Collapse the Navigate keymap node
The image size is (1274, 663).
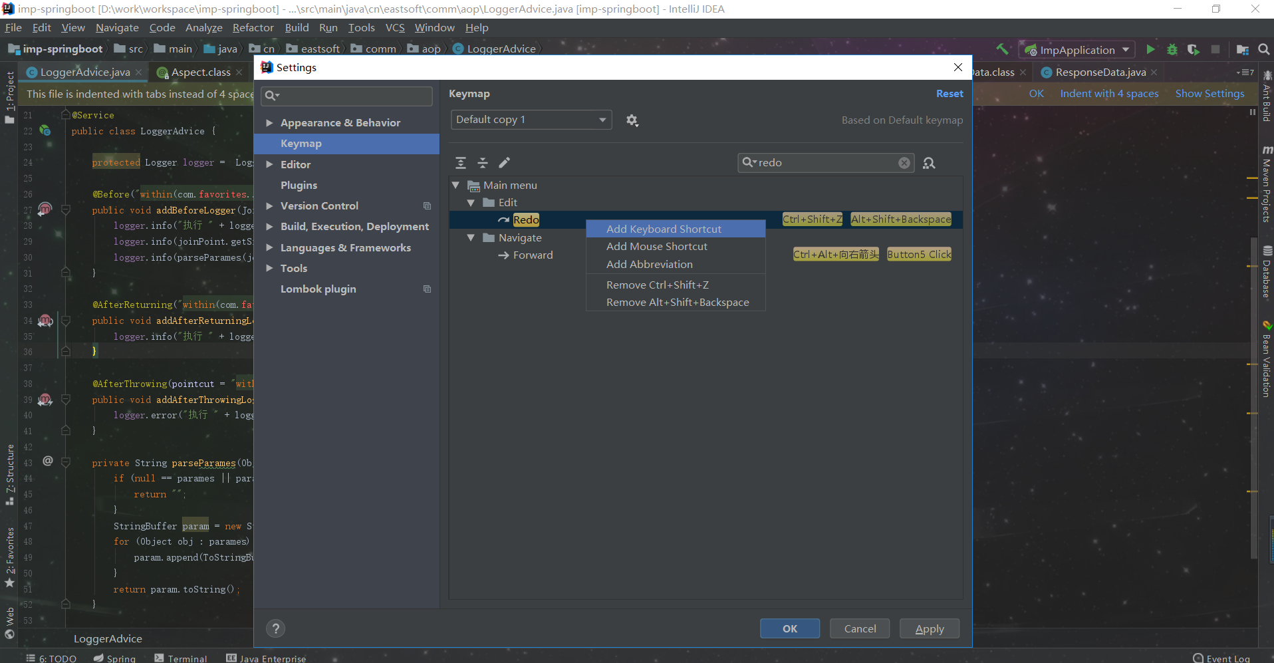point(471,237)
